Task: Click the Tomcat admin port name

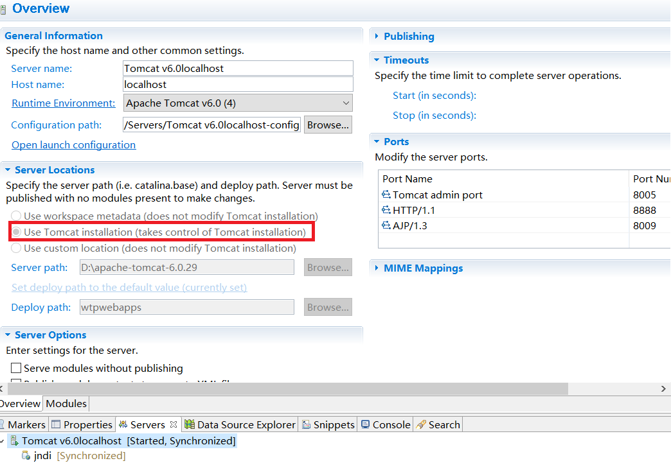Action: 437,195
